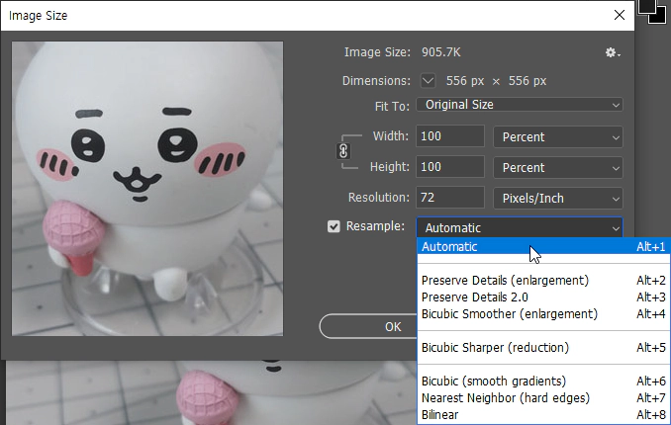Screen dimensions: 671x425
Task: Open the Width unit Percent dropdown
Action: point(558,136)
